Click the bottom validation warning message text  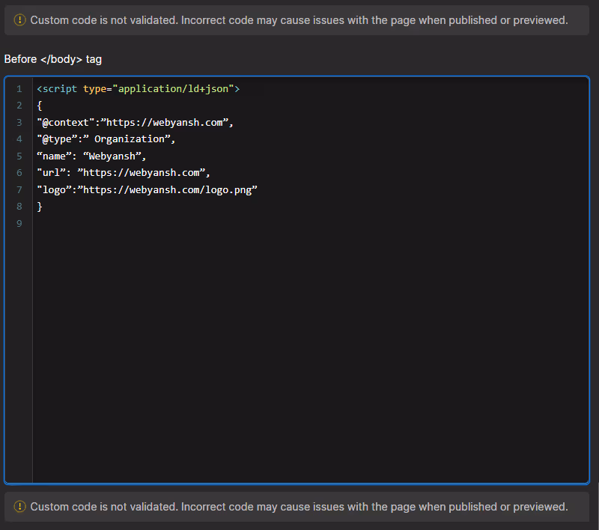pos(298,507)
